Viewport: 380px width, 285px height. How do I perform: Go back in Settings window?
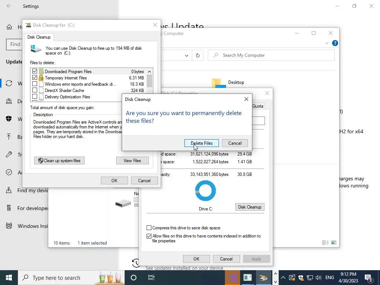[9, 6]
